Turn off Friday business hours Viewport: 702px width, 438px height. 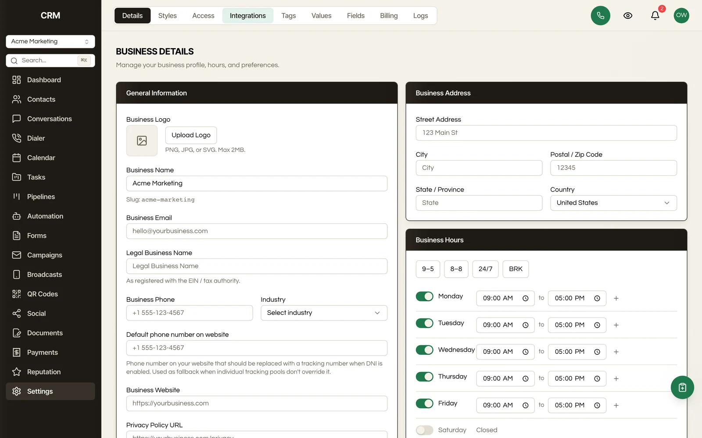424,403
